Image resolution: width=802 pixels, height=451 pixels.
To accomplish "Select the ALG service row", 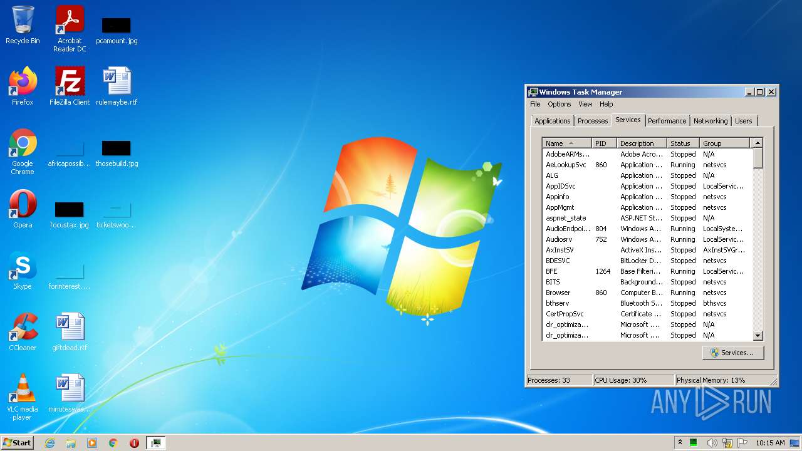I will [x=647, y=175].
